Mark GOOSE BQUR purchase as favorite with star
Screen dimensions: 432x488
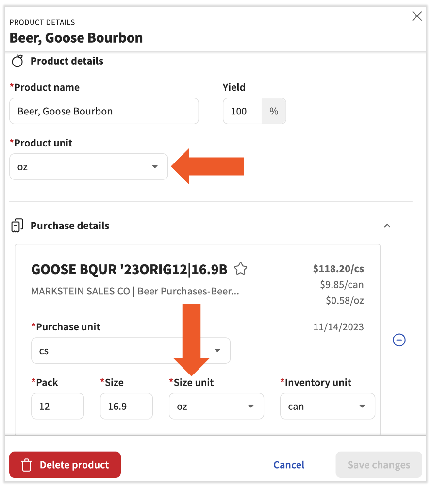point(241,269)
